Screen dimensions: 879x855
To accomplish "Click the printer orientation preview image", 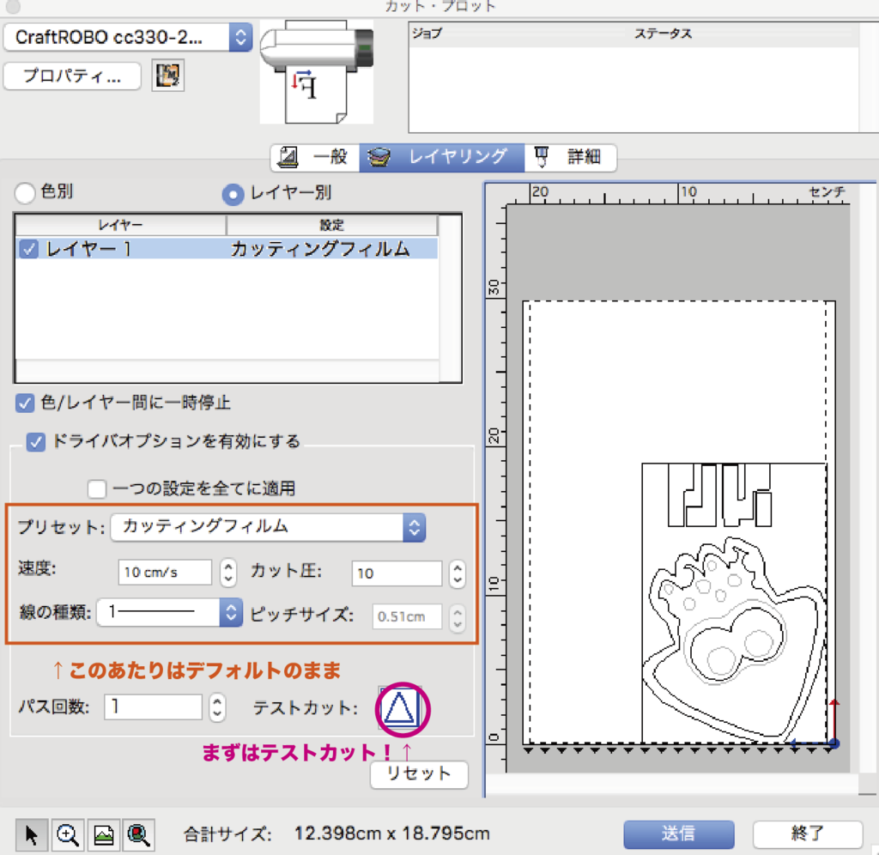I will (316, 72).
